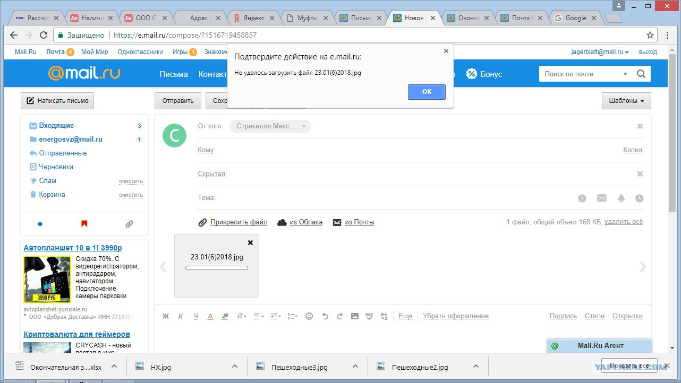Click the paperclip attachments filter icon

129,224
